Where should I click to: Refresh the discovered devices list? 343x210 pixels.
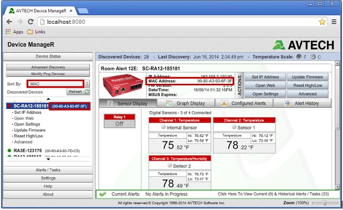(x=78, y=92)
